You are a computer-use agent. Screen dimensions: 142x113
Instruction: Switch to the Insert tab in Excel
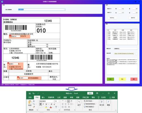pyautogui.click(x=43, y=97)
